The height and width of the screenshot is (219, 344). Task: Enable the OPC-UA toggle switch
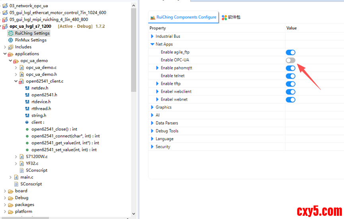[290, 60]
